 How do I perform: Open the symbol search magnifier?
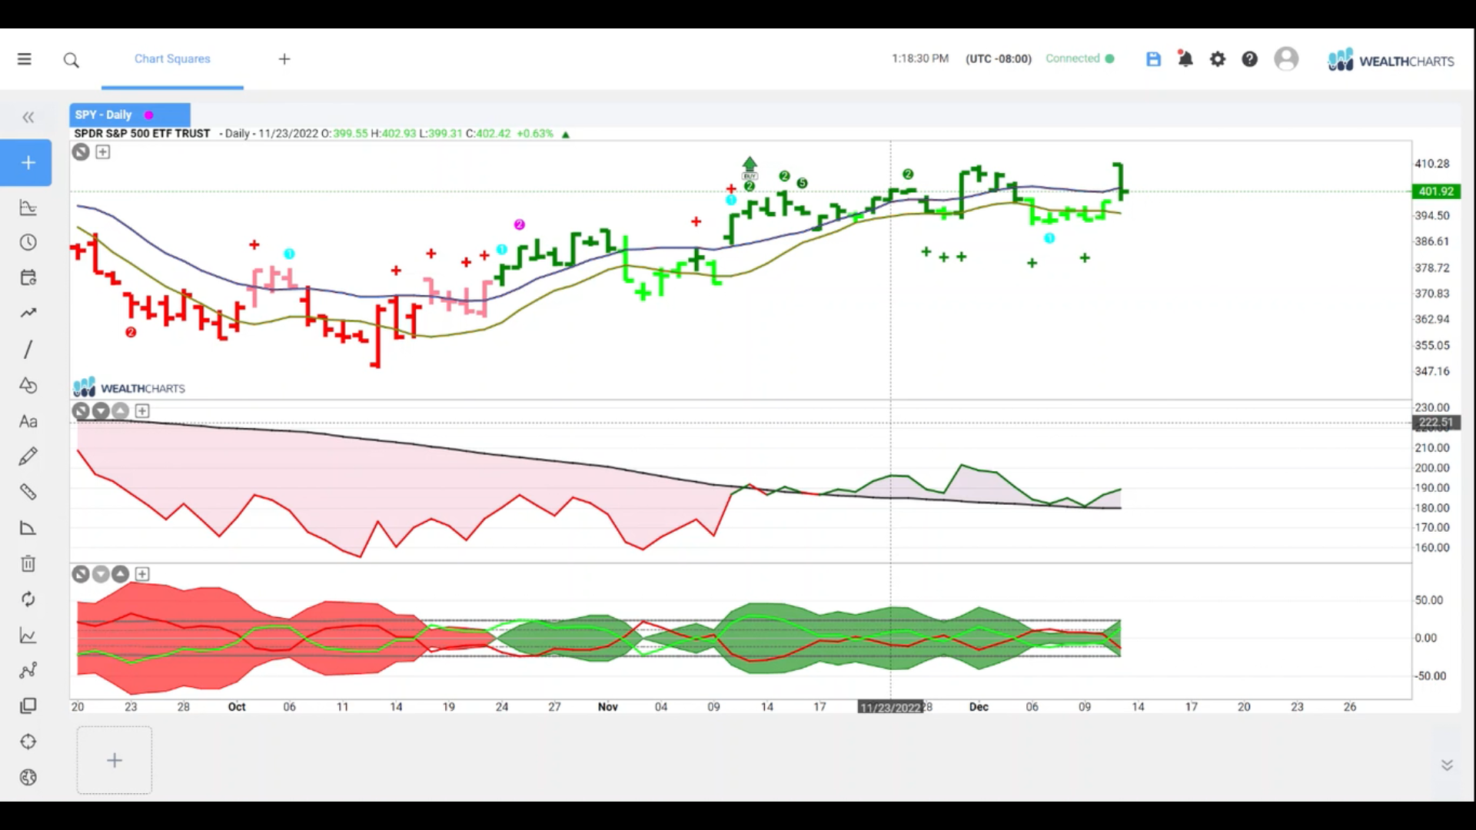tap(71, 60)
